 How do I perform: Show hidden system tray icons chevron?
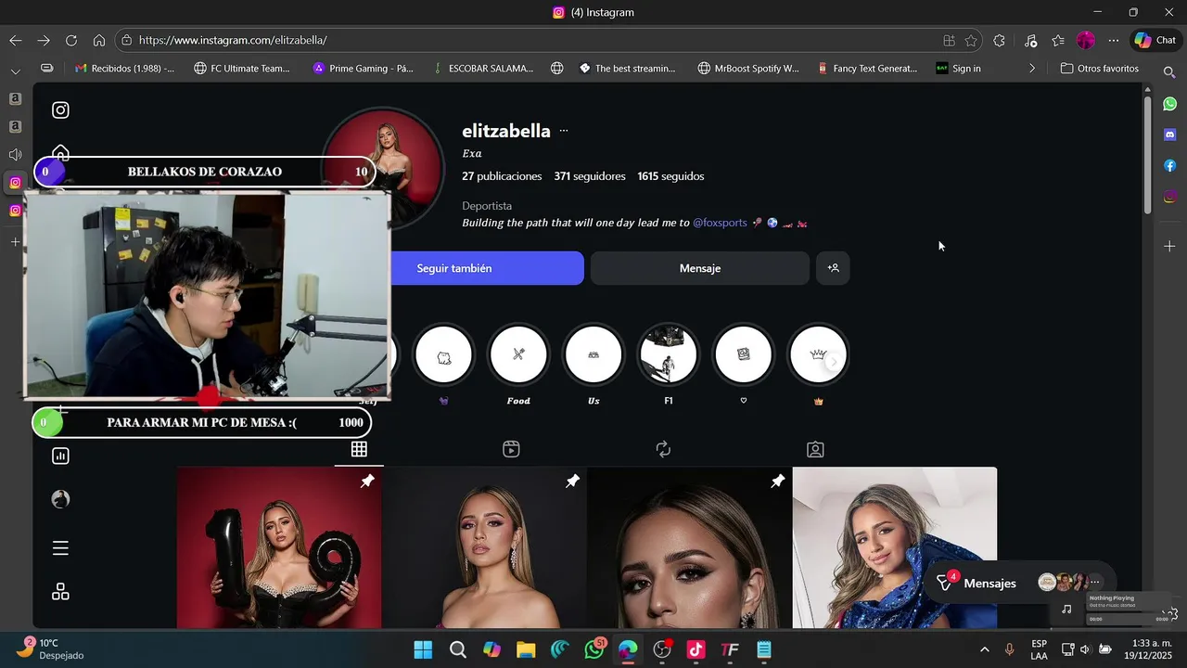tap(984, 649)
